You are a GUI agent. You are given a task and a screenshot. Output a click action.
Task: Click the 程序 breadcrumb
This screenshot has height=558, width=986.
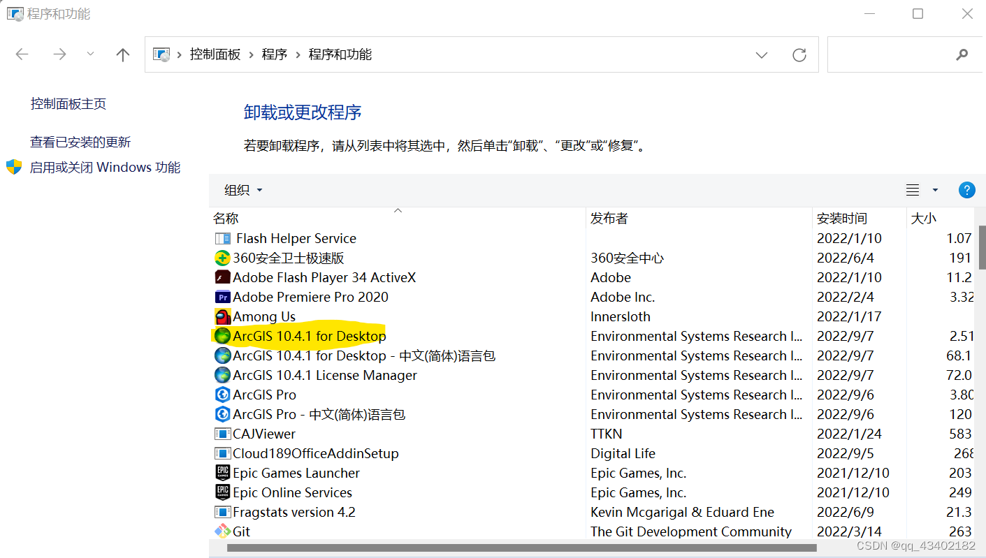pos(275,54)
